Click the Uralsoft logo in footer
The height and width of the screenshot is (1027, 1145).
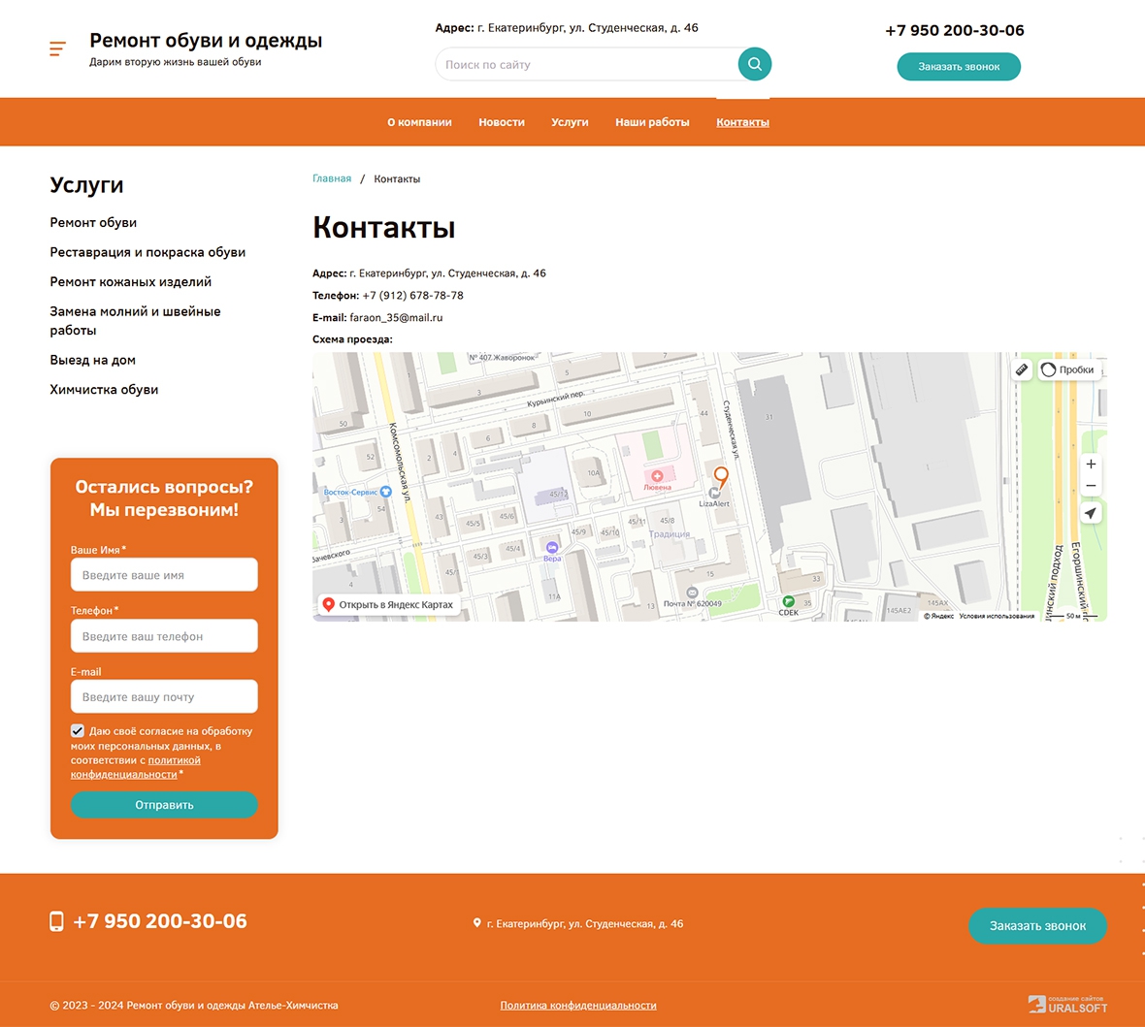point(1067,1005)
